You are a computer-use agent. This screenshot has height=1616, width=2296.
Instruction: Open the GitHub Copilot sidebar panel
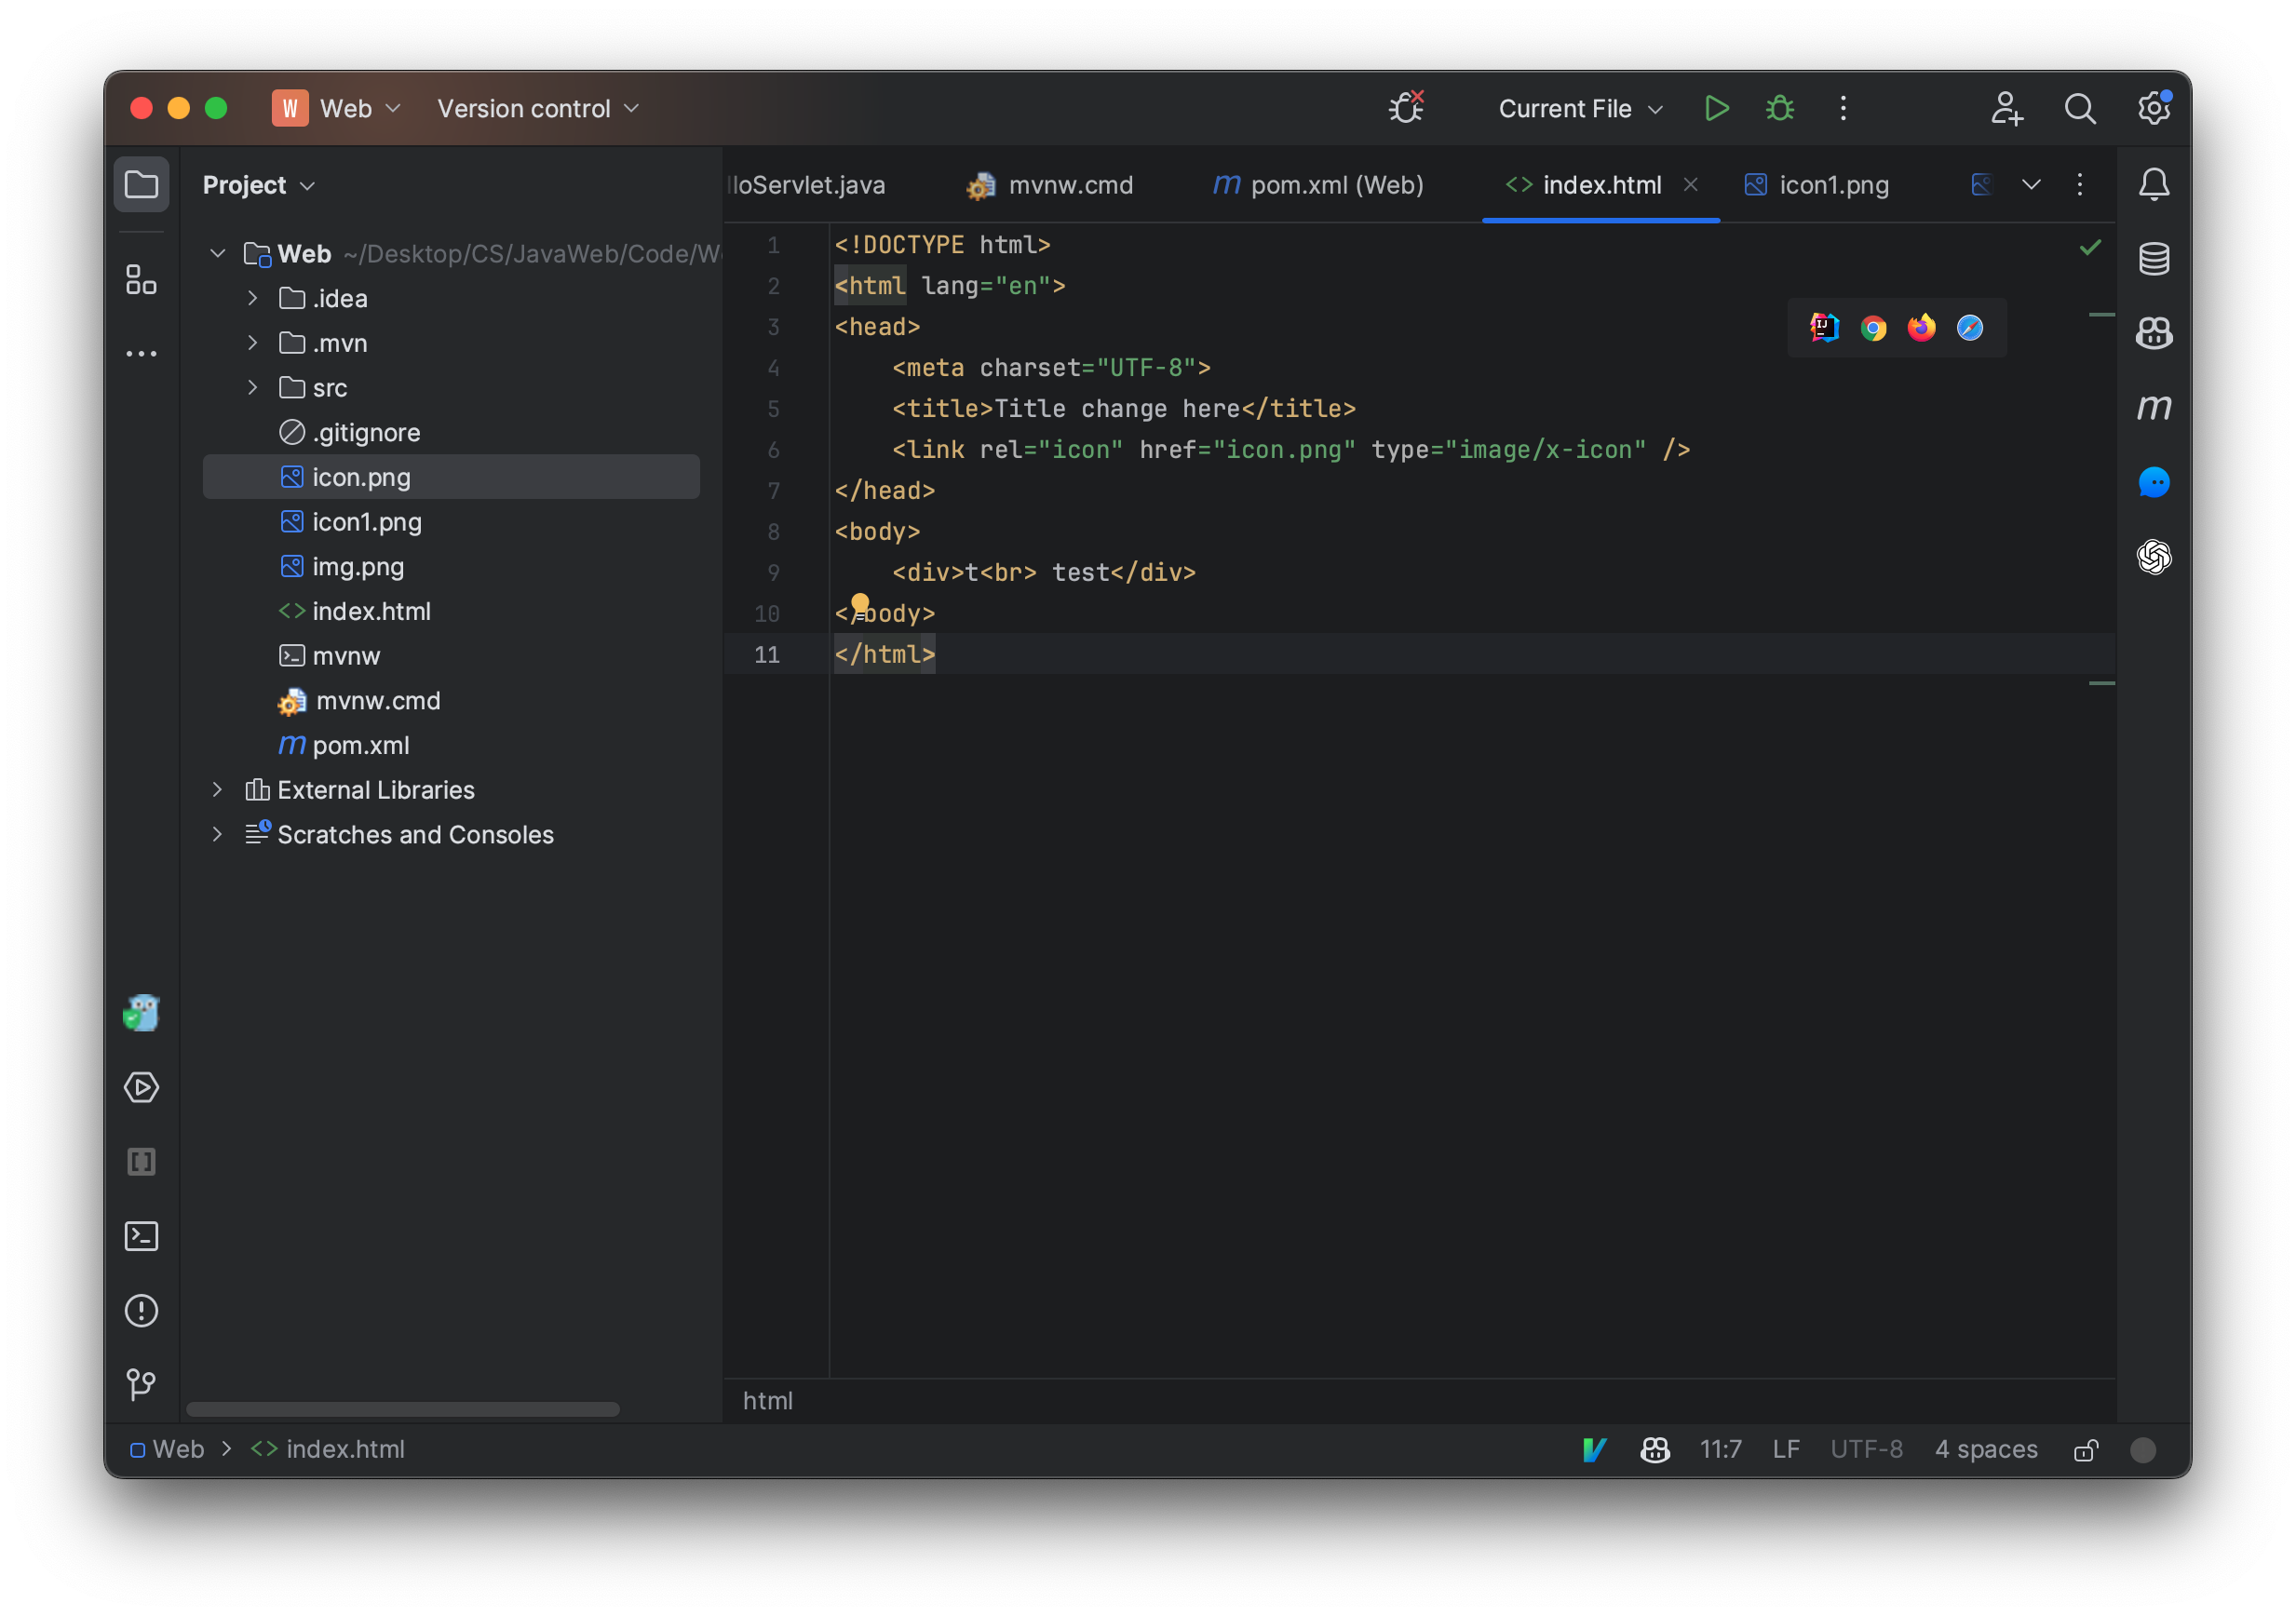(2154, 333)
